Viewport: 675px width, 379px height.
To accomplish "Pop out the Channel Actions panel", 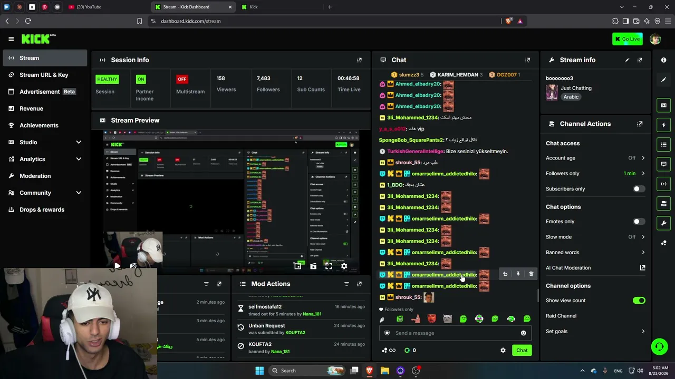I will pyautogui.click(x=640, y=124).
